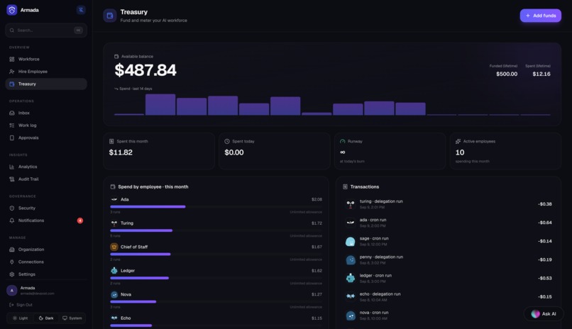This screenshot has height=329, width=572.
Task: Switch theme to Dark
Action: (46, 318)
